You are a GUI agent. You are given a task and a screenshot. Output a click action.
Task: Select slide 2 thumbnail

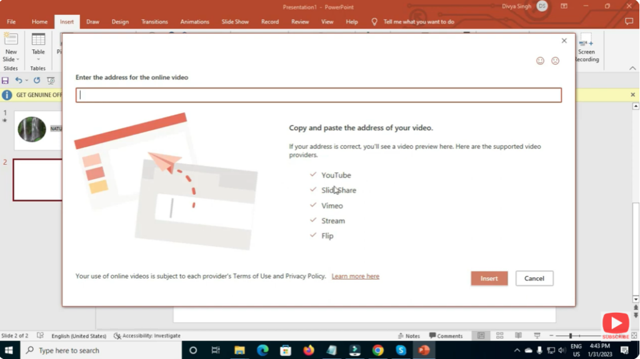coord(37,180)
